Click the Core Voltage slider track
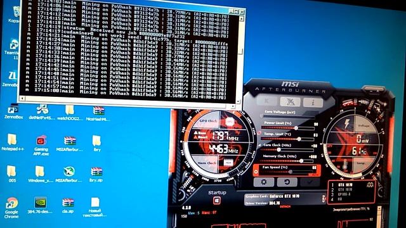The image size is (406, 228). (x=289, y=117)
